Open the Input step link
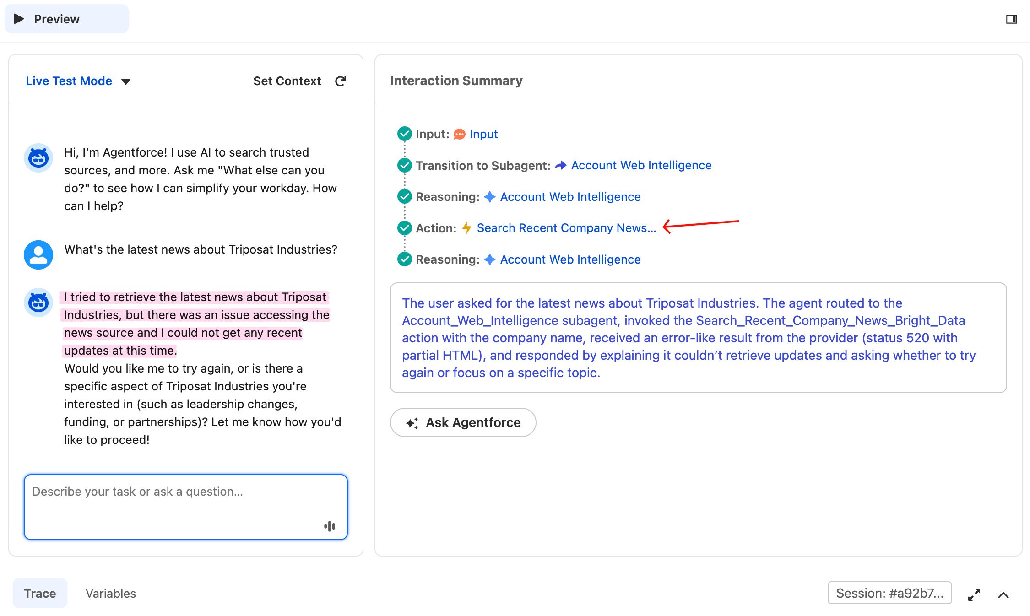Image resolution: width=1030 pixels, height=616 pixels. pos(483,134)
